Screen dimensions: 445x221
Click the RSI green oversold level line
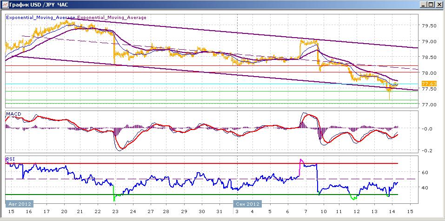202,195
